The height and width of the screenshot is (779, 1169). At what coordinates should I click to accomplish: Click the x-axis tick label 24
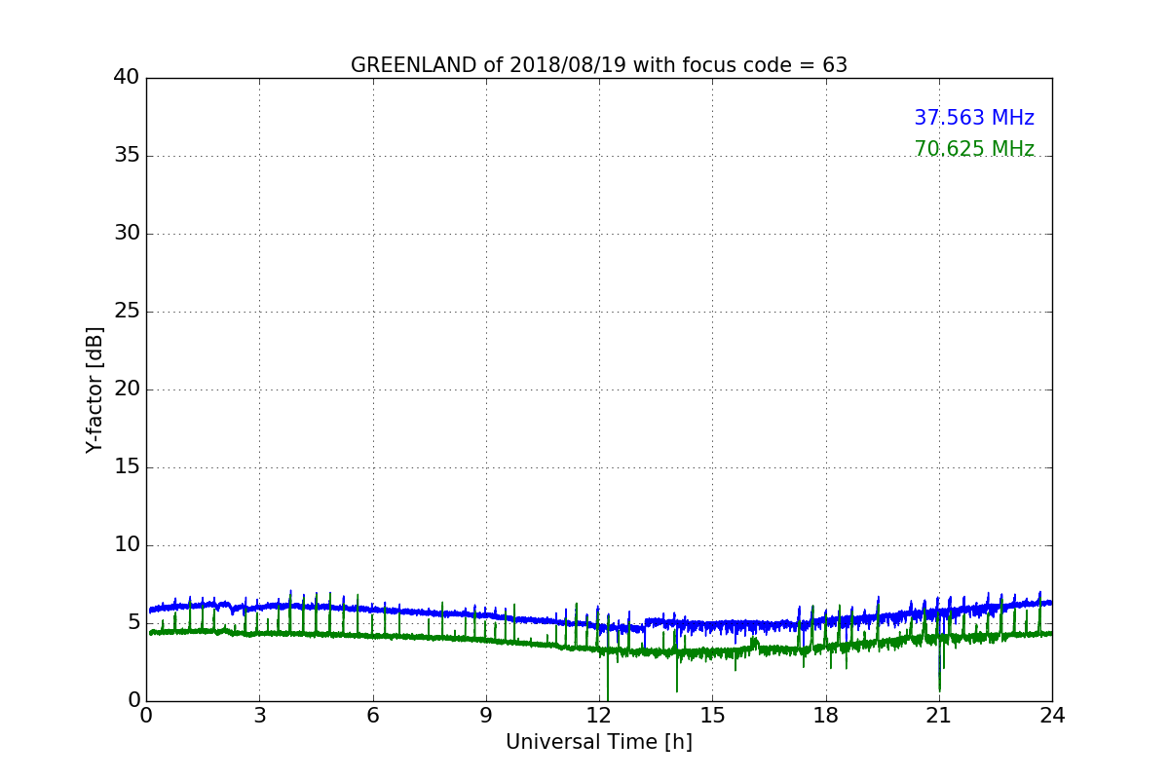pyautogui.click(x=1052, y=716)
